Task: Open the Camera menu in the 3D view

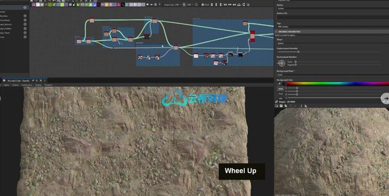Action: point(15,85)
